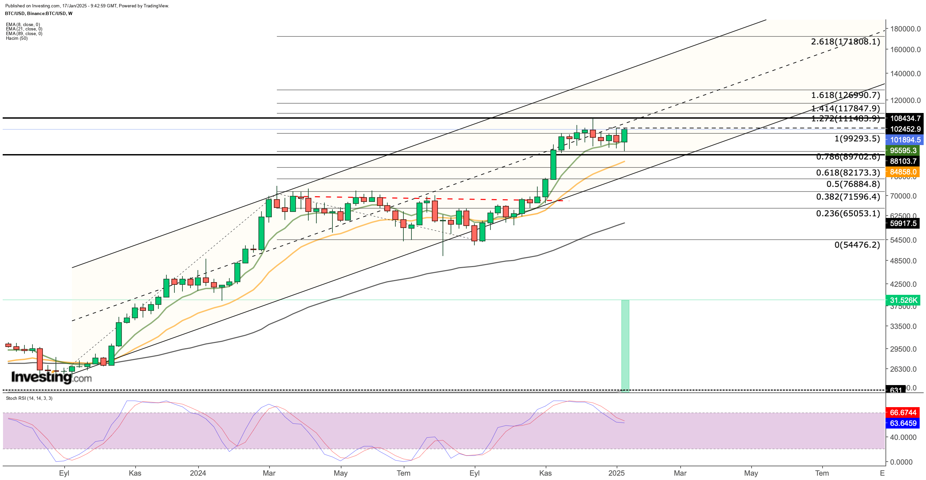
Task: Click the Kas label beside 2025 on time axis
Action: pos(545,473)
